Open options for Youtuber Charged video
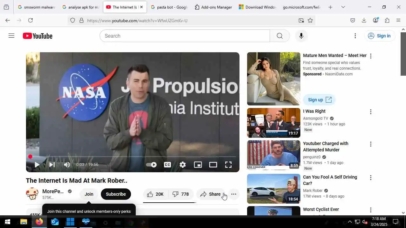Image resolution: width=406 pixels, height=228 pixels. pos(370,144)
